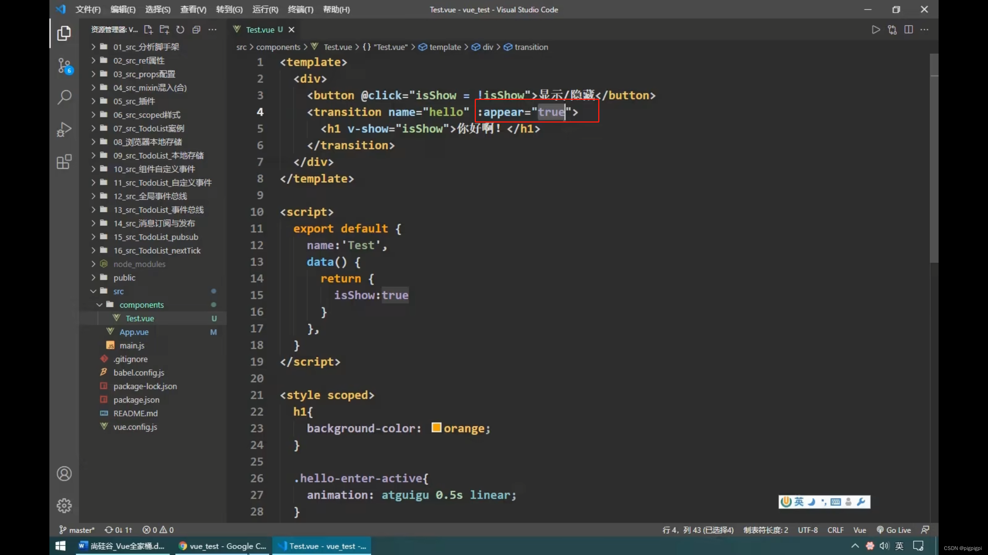Viewport: 988px width, 555px height.
Task: Change language mode via Vue
Action: click(859, 530)
